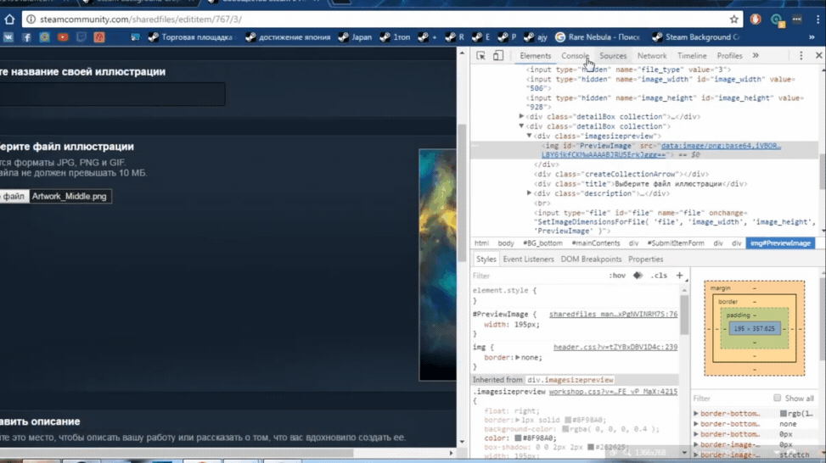The width and height of the screenshot is (826, 463).
Task: Switch to the Timeline tab
Action: (692, 56)
